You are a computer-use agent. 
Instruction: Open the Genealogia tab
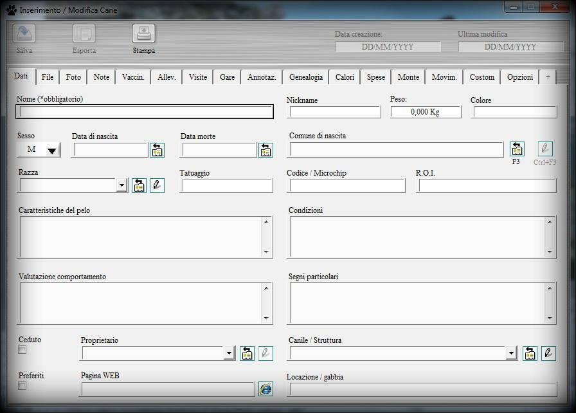(306, 77)
